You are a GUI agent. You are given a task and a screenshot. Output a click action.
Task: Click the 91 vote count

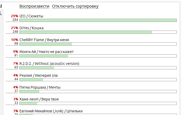click(x=16, y=55)
